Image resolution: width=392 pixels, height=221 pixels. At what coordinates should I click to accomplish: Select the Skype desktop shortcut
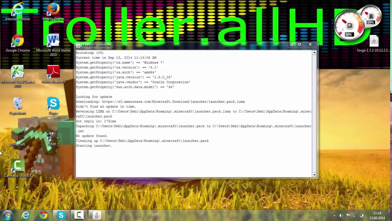pos(53,106)
